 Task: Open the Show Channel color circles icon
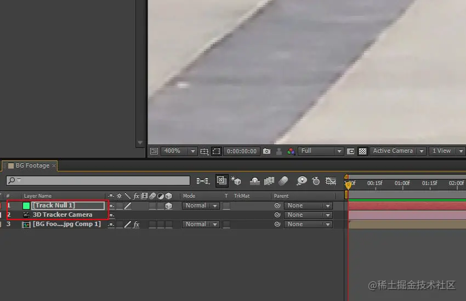click(x=291, y=151)
